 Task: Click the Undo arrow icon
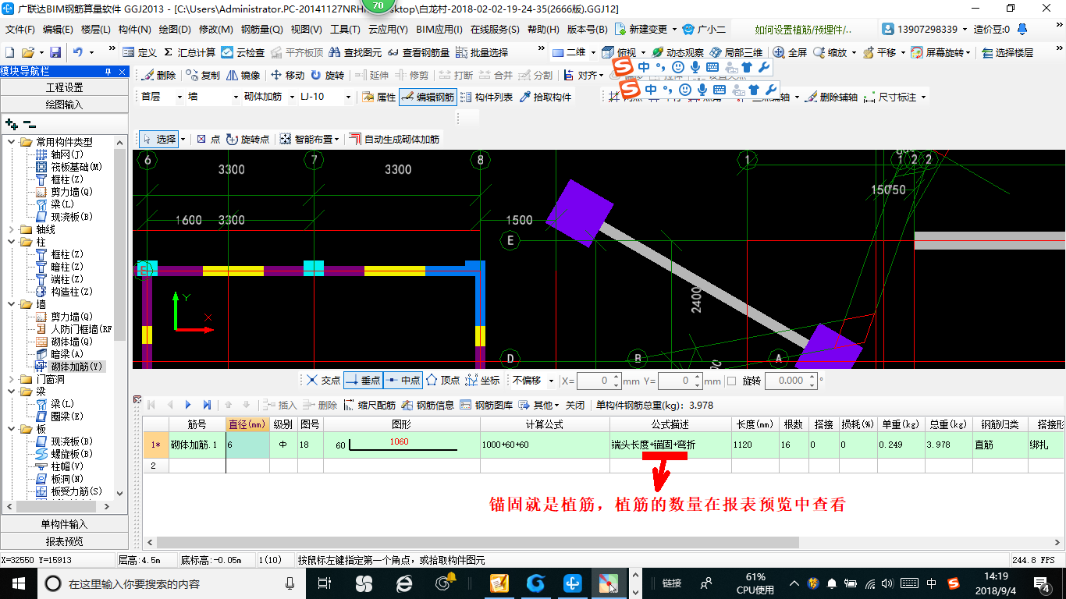(x=78, y=52)
